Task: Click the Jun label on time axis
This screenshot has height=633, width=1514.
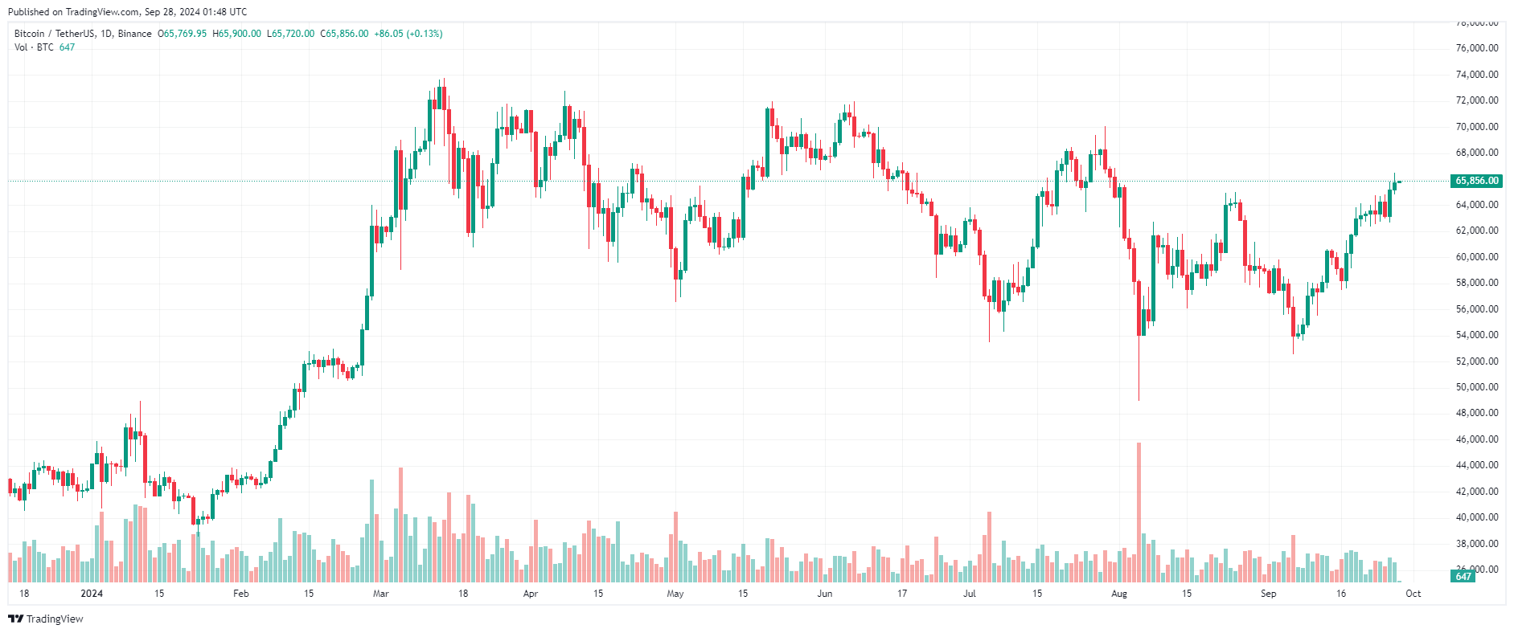Action: point(824,594)
